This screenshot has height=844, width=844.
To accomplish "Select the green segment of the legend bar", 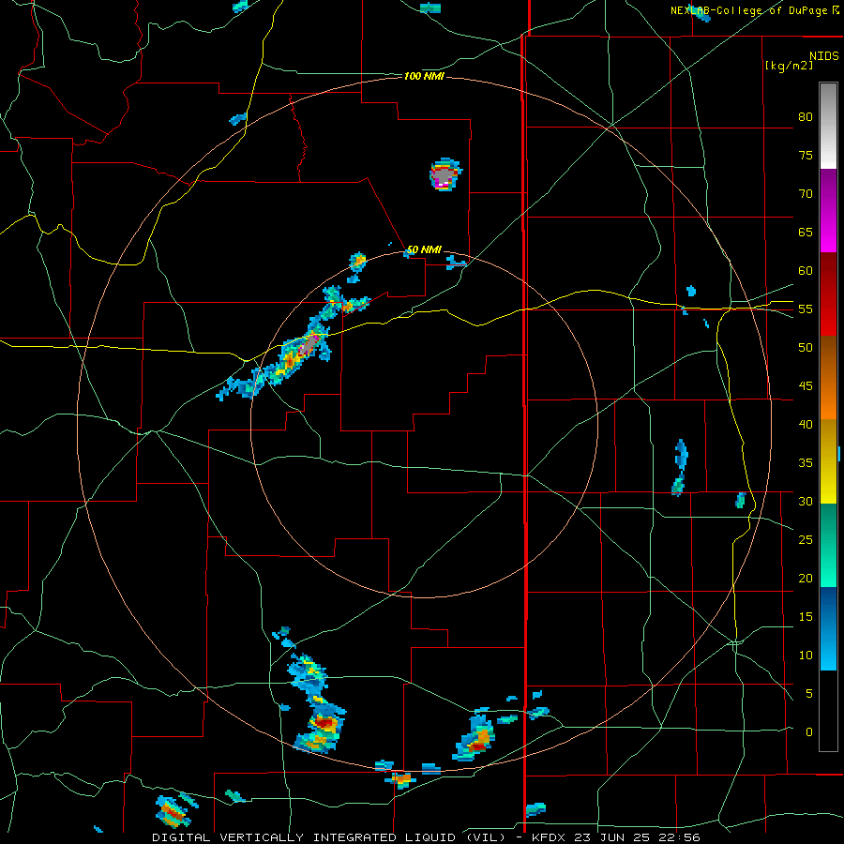I will click(828, 545).
